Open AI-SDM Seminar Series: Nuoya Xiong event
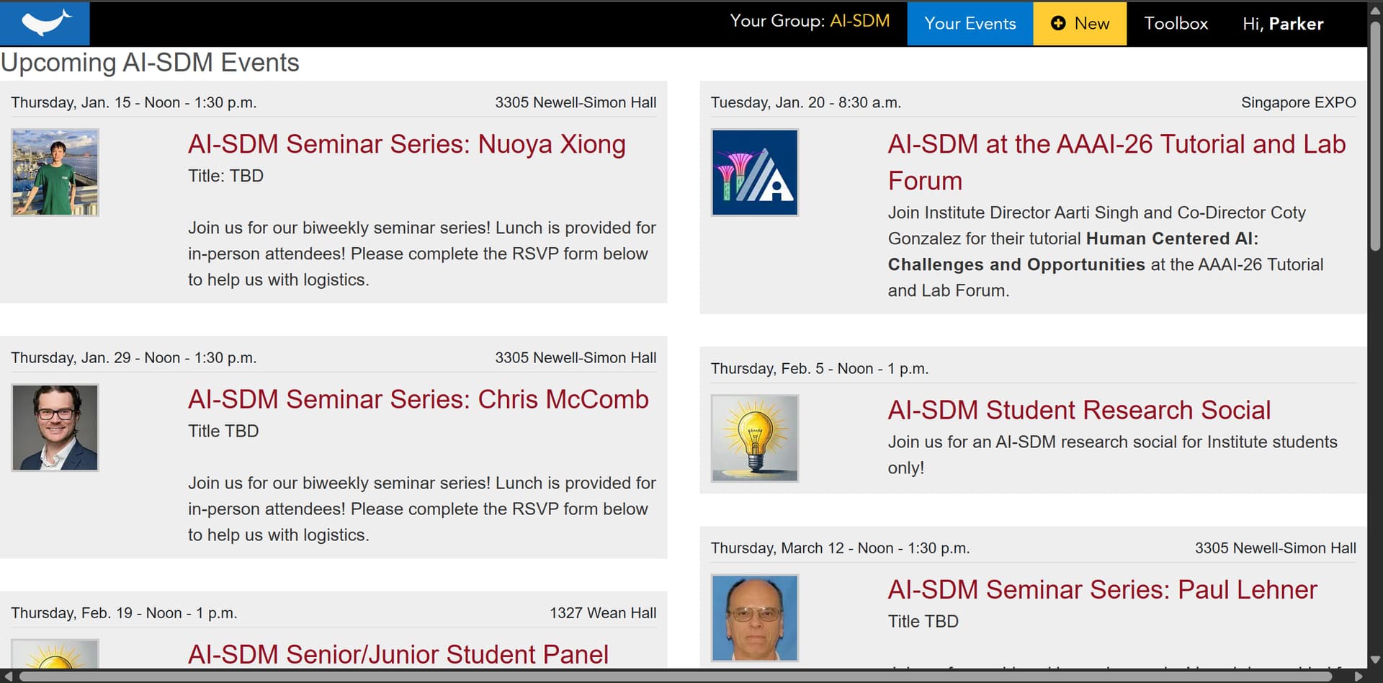This screenshot has height=683, width=1383. pyautogui.click(x=406, y=144)
